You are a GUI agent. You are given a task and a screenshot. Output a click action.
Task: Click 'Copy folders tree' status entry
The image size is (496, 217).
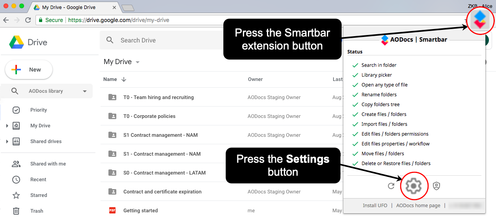coord(380,105)
